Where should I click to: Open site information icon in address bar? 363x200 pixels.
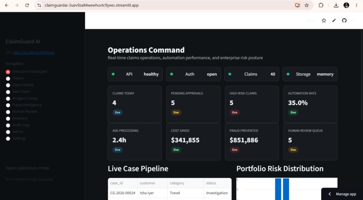(x=39, y=5)
